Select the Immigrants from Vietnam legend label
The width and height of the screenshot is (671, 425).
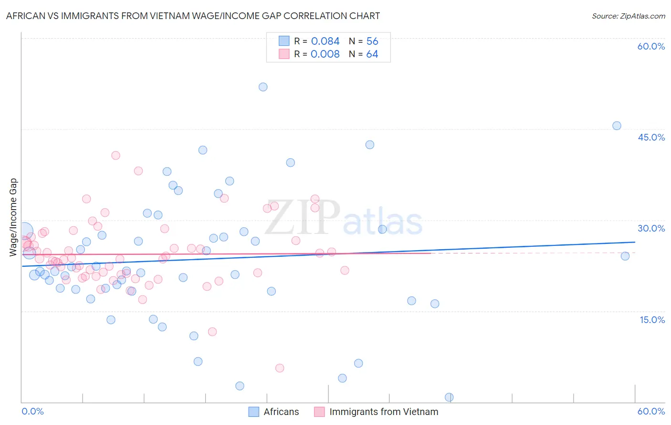pyautogui.click(x=384, y=412)
